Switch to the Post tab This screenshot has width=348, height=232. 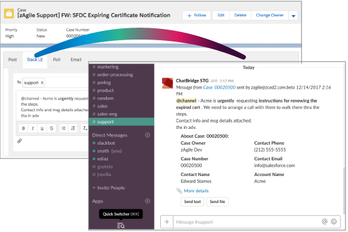[x=13, y=60]
